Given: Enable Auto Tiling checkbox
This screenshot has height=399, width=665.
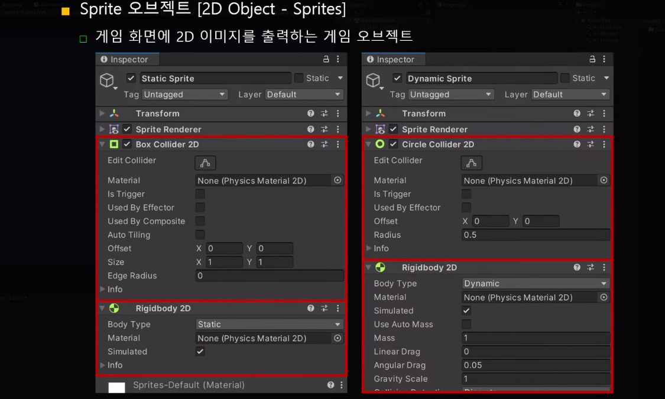Looking at the screenshot, I should (200, 235).
